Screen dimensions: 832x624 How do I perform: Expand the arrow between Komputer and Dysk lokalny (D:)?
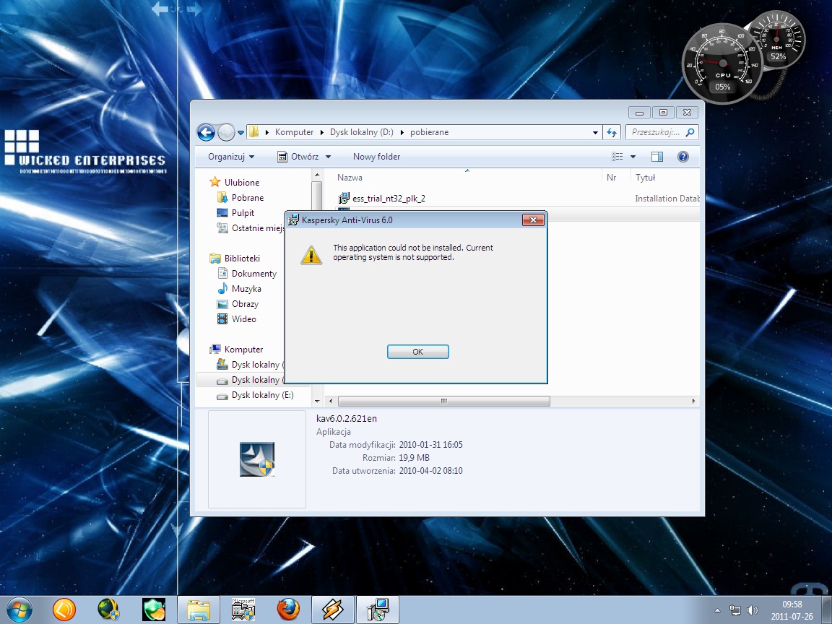click(321, 132)
